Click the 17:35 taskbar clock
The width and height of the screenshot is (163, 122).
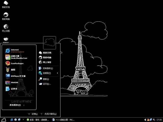coord(159,120)
